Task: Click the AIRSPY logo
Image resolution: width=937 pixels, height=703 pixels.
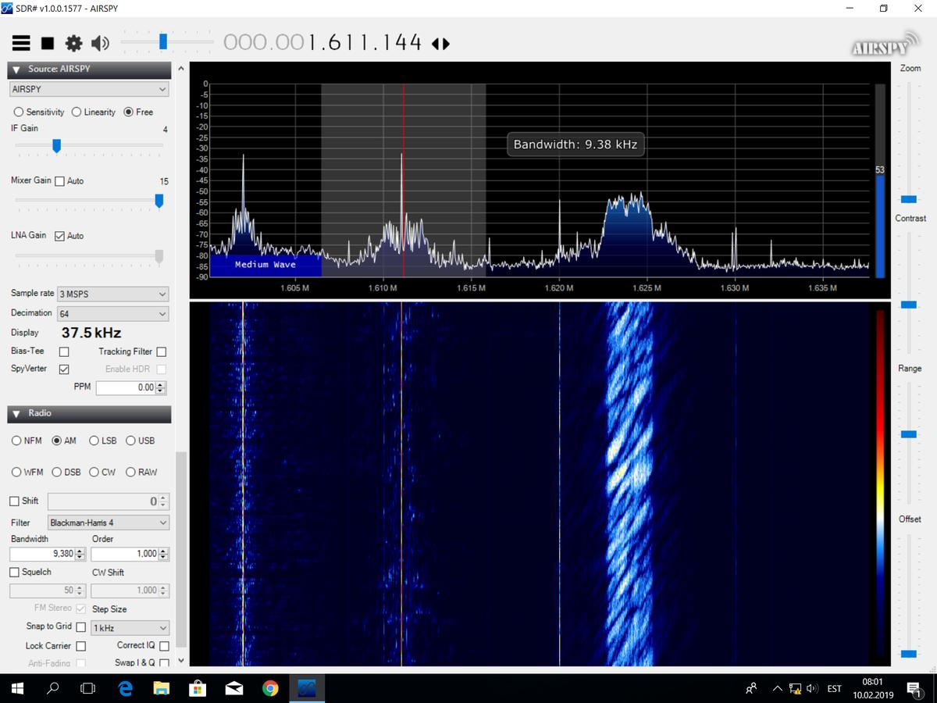Action: point(885,45)
